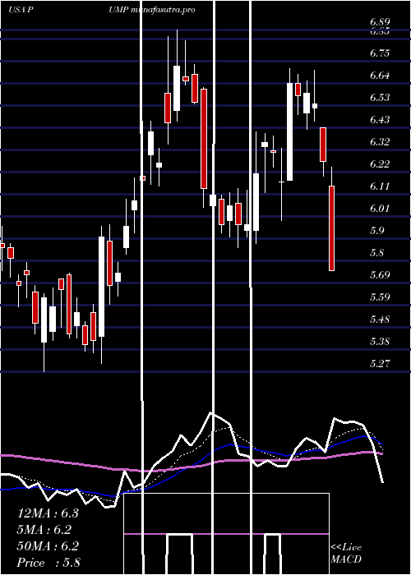
Task: Click the 6.89 price axis label
Action: point(380,22)
